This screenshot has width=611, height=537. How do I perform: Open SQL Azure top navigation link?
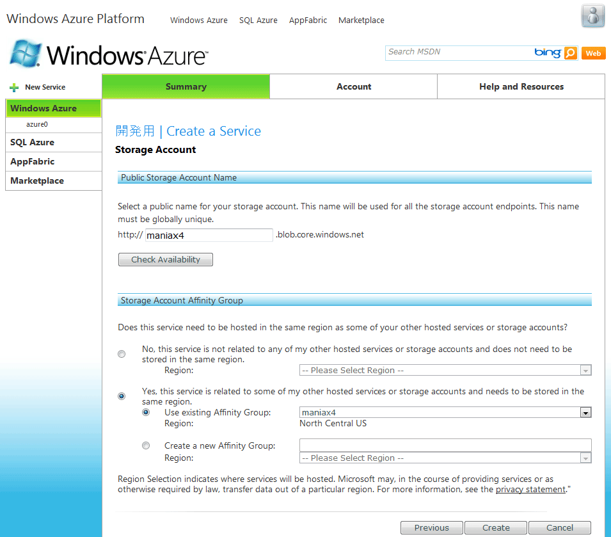pyautogui.click(x=258, y=20)
